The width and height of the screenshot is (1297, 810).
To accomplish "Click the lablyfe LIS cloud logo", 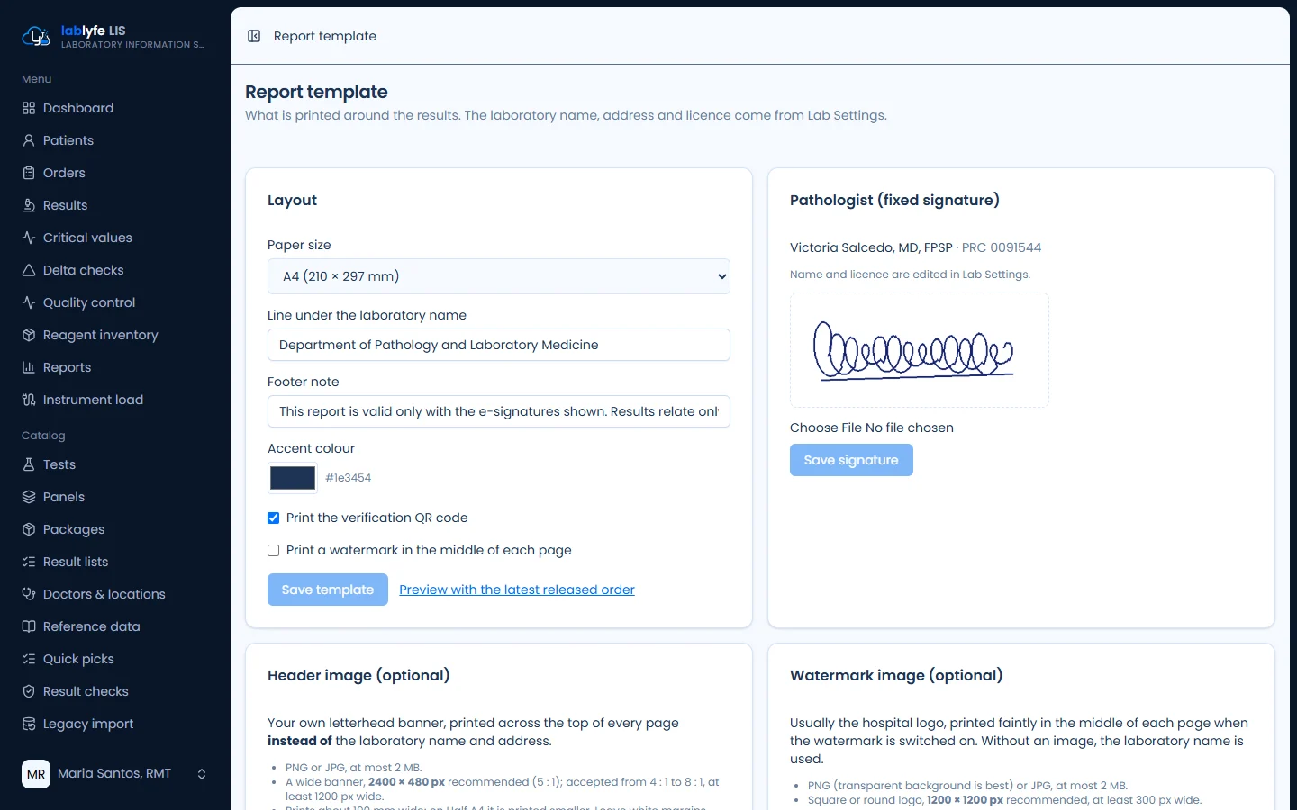I will (x=36, y=37).
